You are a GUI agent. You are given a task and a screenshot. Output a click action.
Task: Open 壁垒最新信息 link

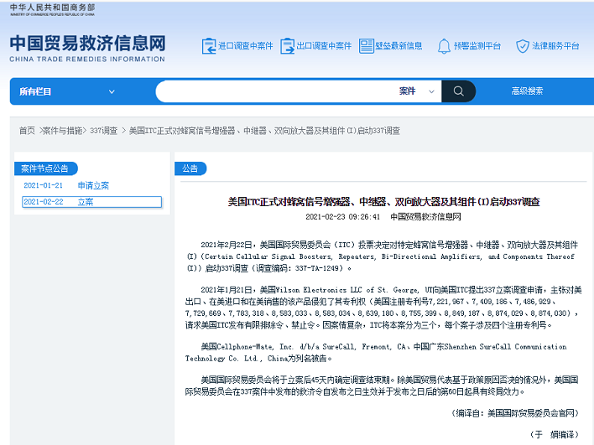pos(399,46)
